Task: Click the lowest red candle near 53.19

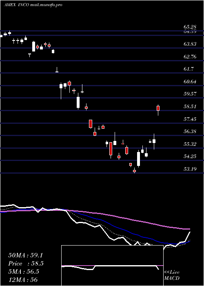Action: (134, 171)
